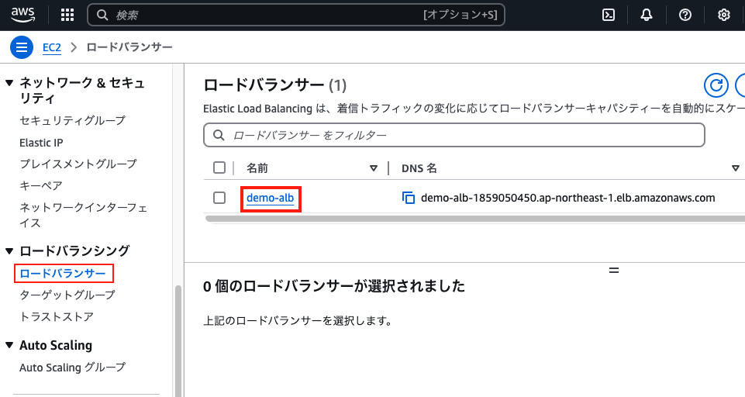Focus the ロードバランサー をフィルター field
The image size is (745, 397).
click(454, 136)
